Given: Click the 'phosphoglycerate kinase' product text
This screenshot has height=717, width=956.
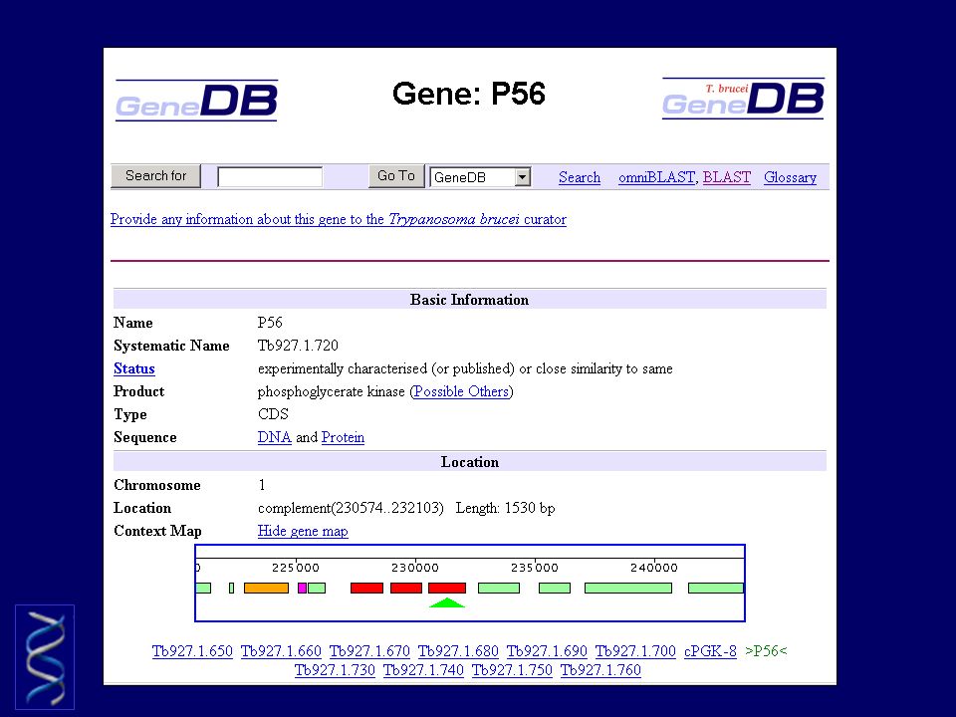Looking at the screenshot, I should point(331,391).
